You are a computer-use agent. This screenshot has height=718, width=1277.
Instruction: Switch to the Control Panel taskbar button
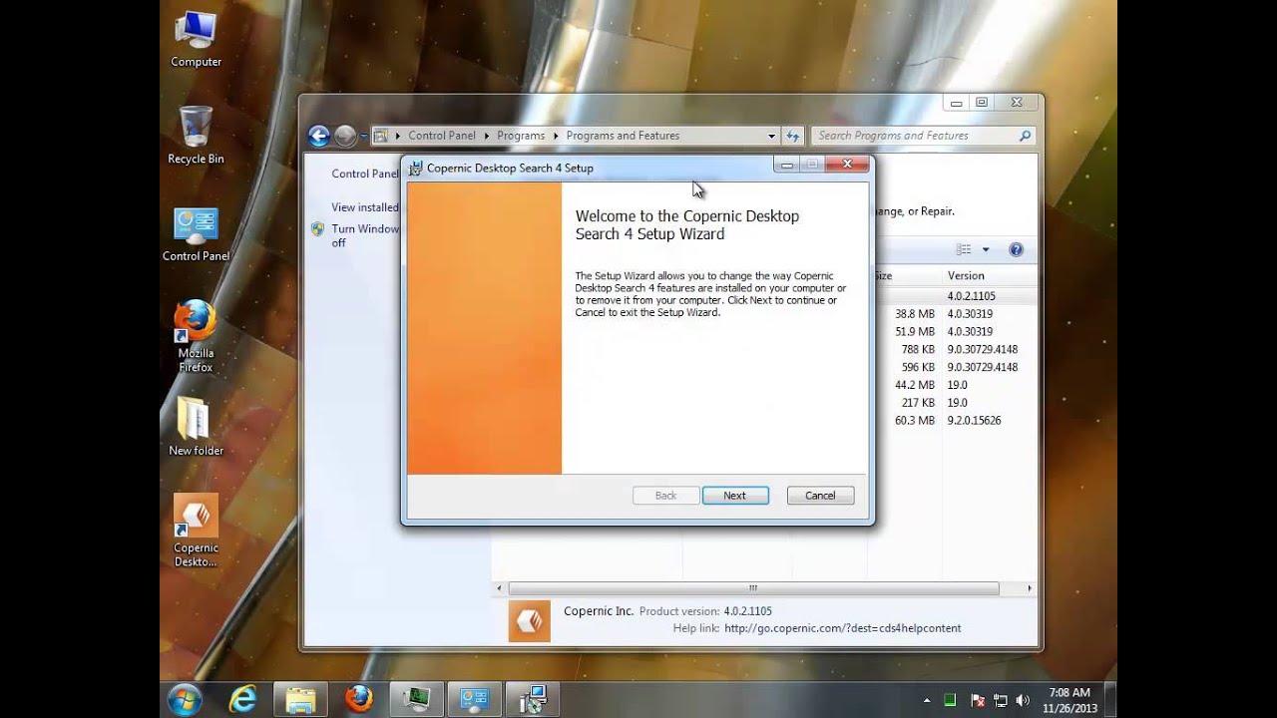474,699
